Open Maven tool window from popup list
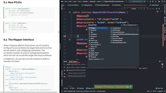Viewport: 166px width, 93px height. click(x=98, y=49)
